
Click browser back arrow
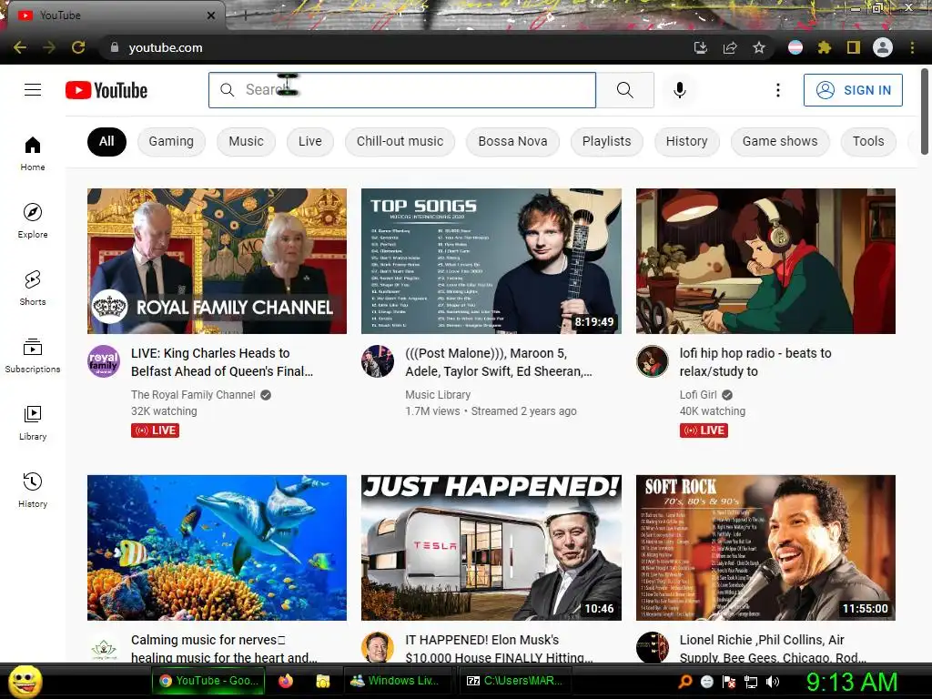pyautogui.click(x=20, y=47)
